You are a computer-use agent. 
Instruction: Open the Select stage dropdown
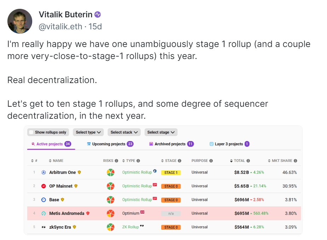tap(161, 132)
